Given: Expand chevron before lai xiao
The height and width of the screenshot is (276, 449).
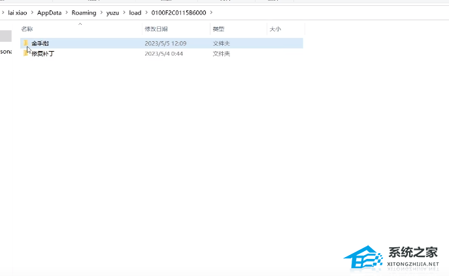Looking at the screenshot, I should [3, 12].
